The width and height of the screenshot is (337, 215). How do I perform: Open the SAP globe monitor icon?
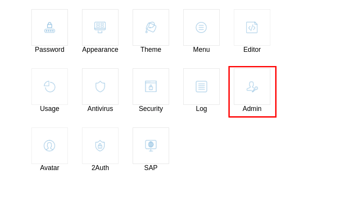[x=151, y=146]
